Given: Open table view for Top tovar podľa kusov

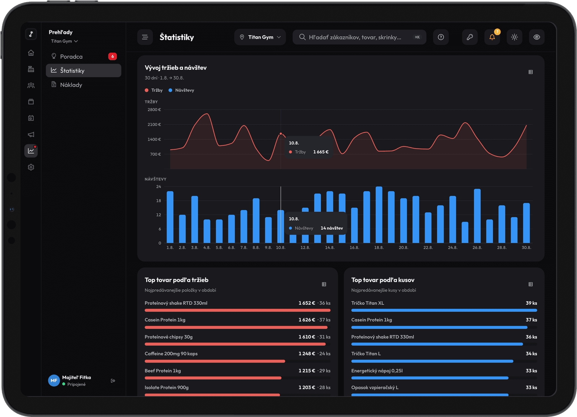Looking at the screenshot, I should click(x=530, y=284).
